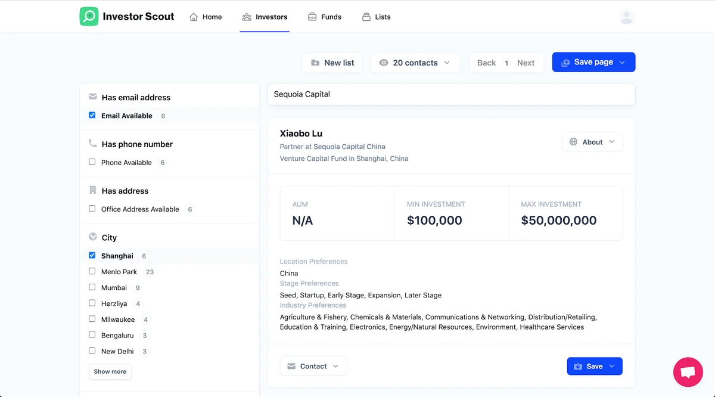Switch to the Investors tab
Viewport: 715px width, 397px height.
(265, 17)
